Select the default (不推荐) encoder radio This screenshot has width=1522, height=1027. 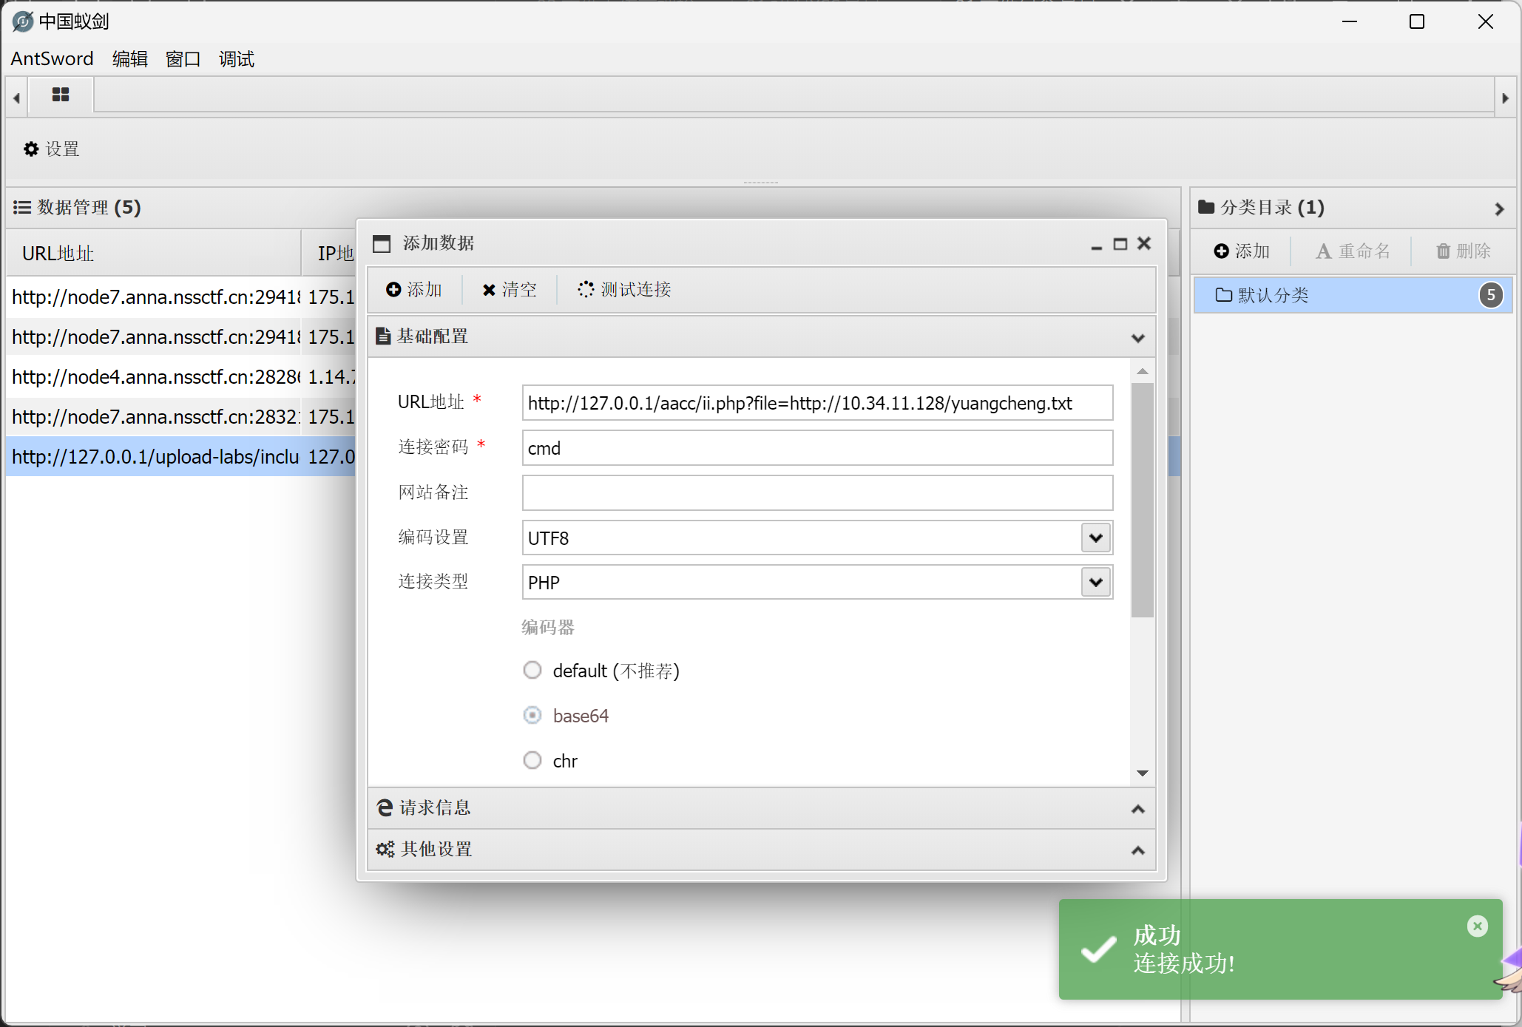click(x=532, y=670)
